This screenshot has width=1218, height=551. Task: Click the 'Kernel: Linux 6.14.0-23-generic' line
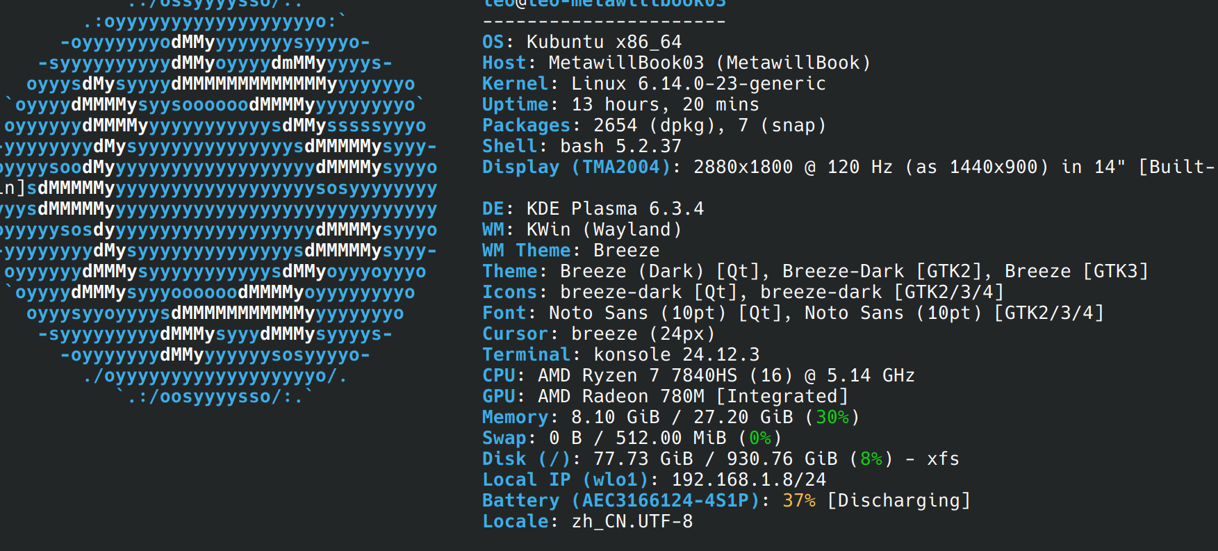(655, 83)
